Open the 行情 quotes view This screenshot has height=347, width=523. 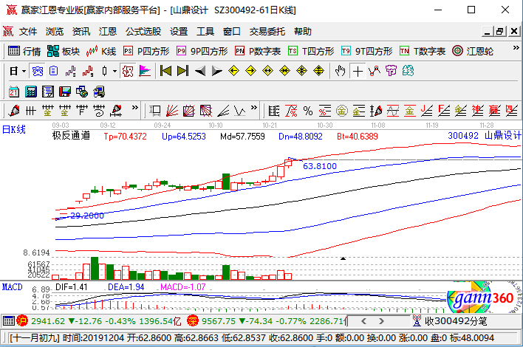click(x=24, y=52)
